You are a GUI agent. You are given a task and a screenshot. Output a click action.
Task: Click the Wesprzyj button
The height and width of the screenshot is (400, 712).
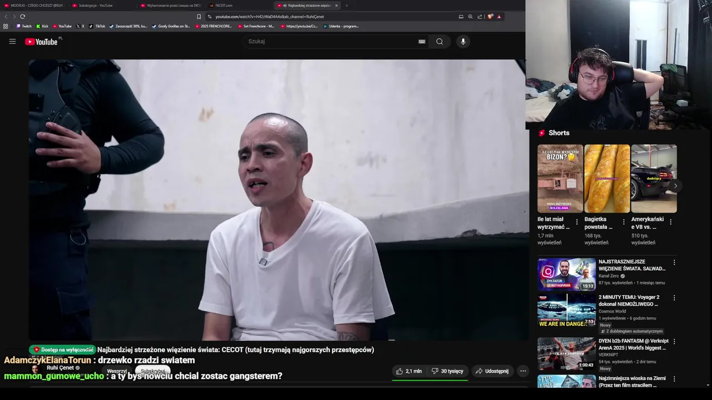(117, 371)
